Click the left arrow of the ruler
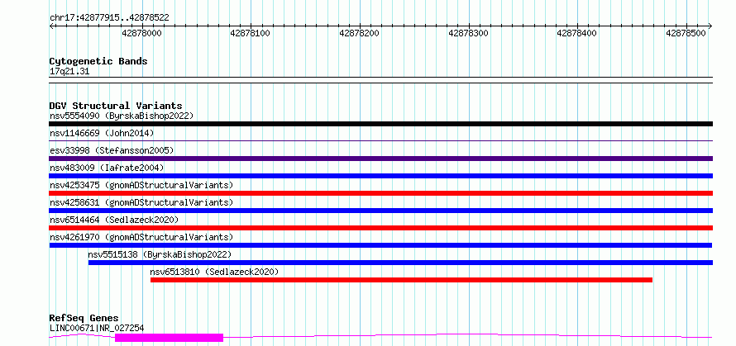The image size is (736, 346). coord(52,26)
